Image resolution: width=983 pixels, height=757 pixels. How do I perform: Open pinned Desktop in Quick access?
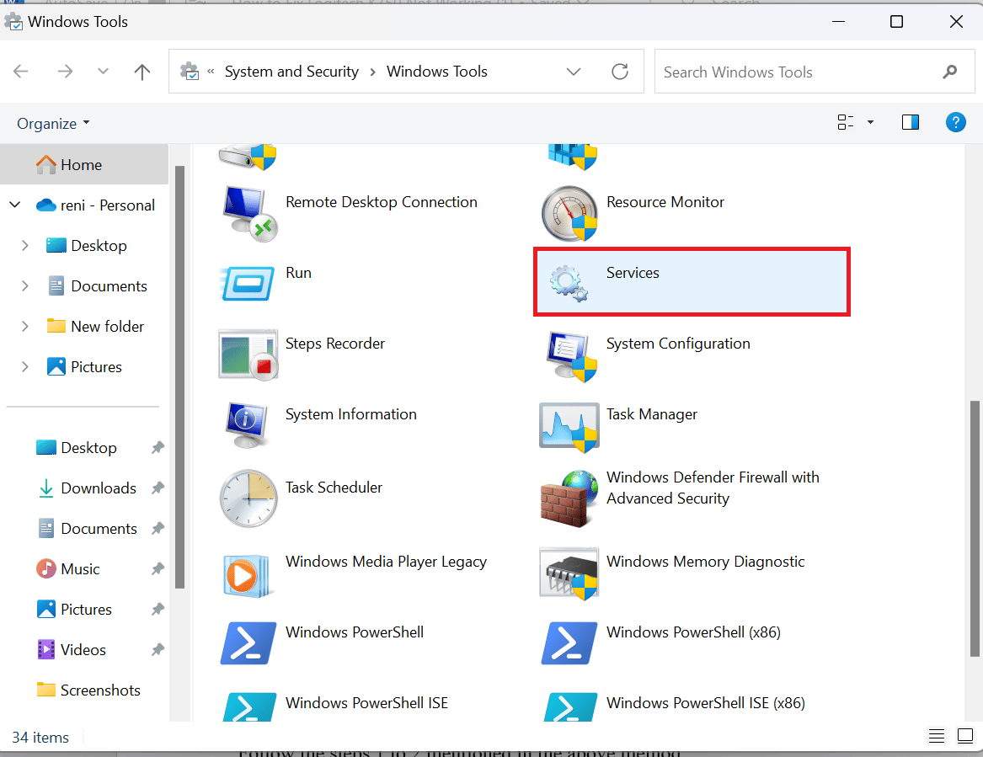(77, 447)
